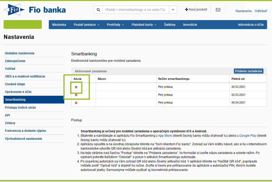Screen dimensions: 272x182
Task: Expand the Poslať peniaze menu
Action: pyautogui.click(x=86, y=24)
